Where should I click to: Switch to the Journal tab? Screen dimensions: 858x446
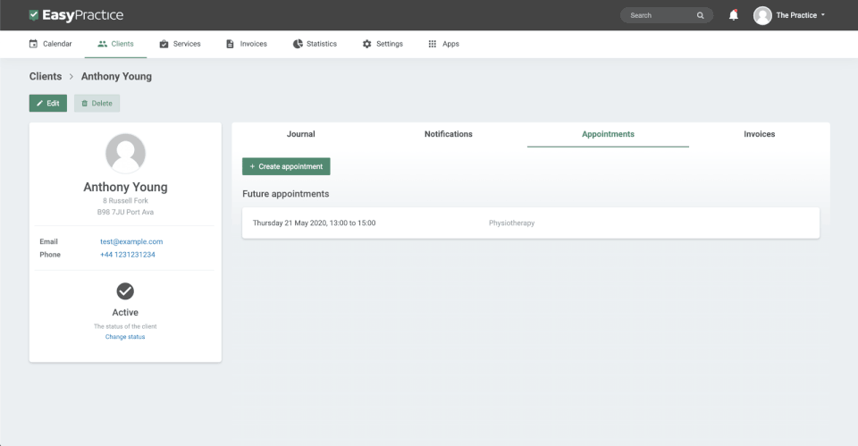(x=301, y=134)
